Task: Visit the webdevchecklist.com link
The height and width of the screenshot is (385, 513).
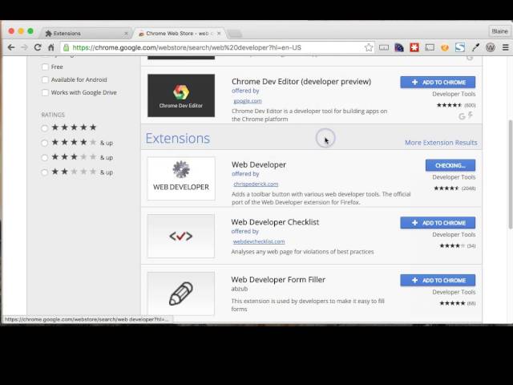Action: [259, 241]
